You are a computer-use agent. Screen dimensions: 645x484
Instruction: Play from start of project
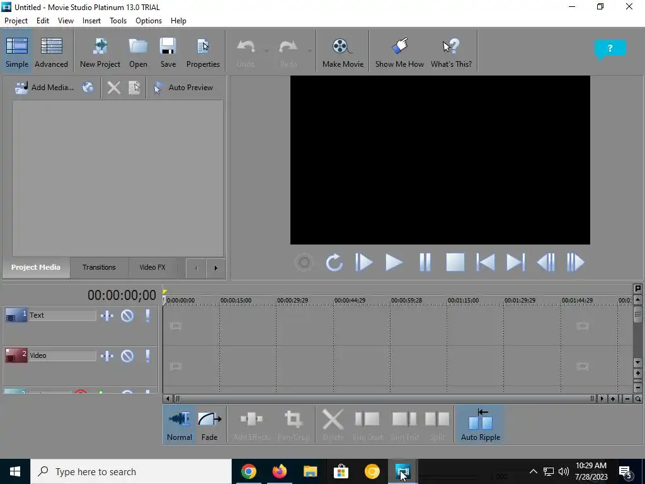coord(363,263)
